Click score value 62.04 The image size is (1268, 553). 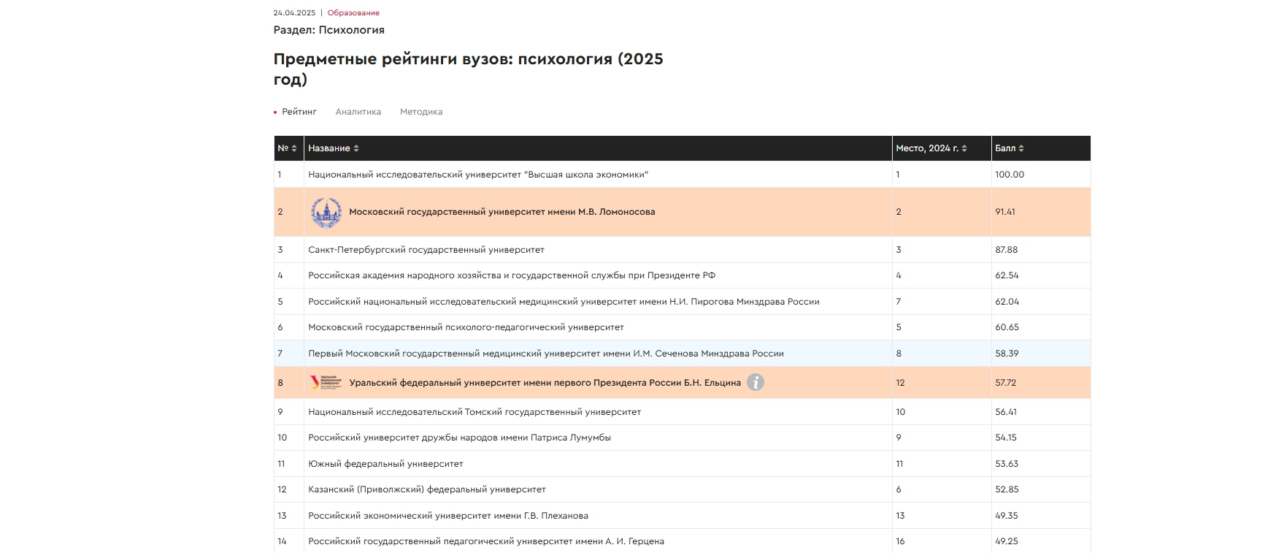pyautogui.click(x=1007, y=302)
